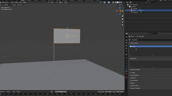Open the green Object Data properties tab

click(x=126, y=71)
